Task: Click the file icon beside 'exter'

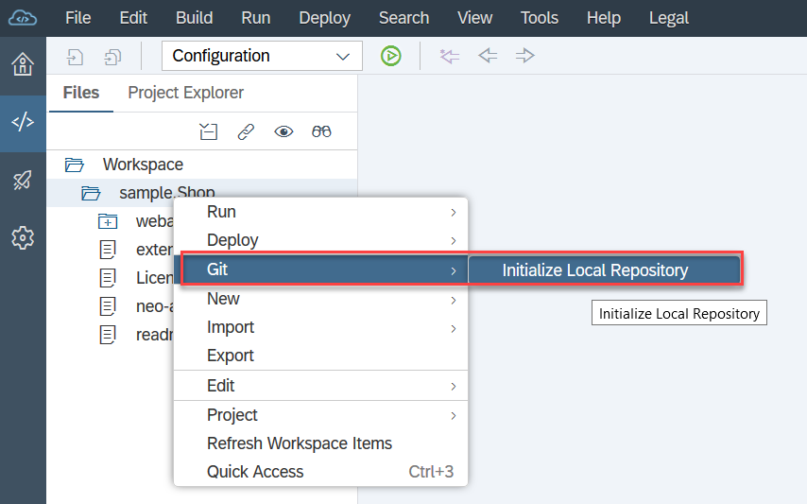Action: pos(108,250)
